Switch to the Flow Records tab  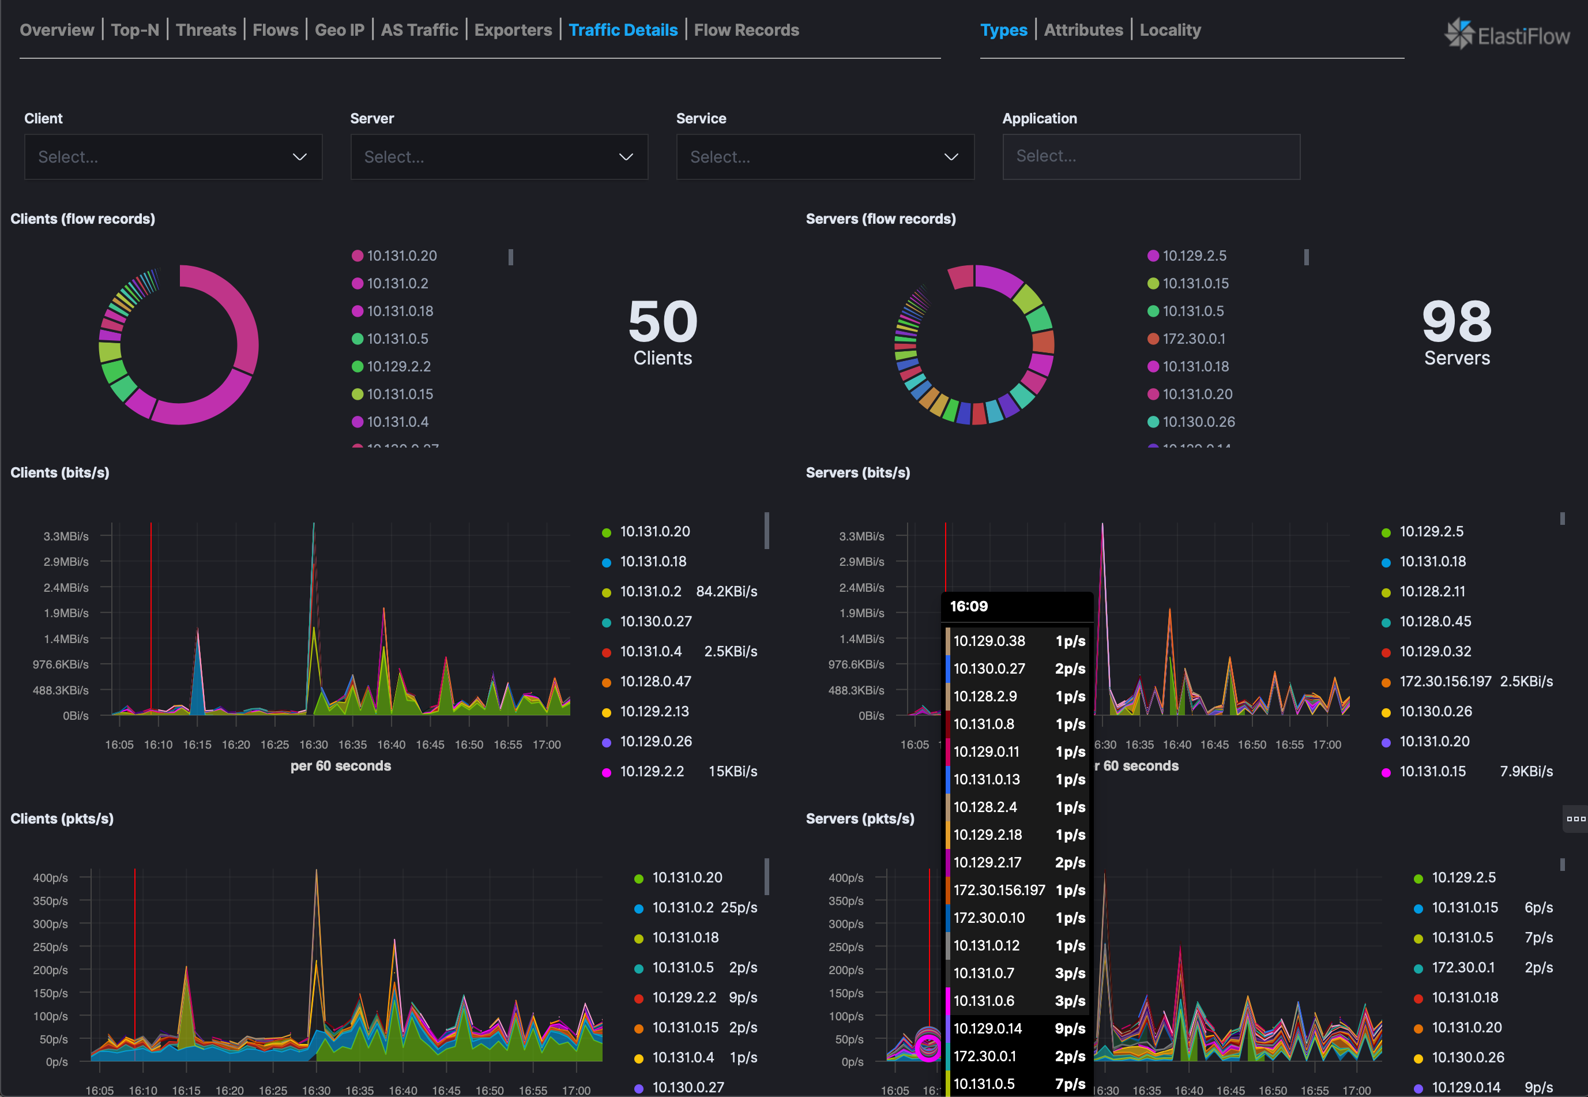coord(746,30)
